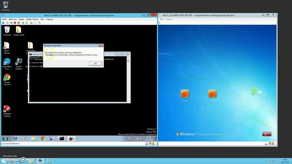Screen dimensions: 292x164
Task: Open Windows Media Player from VM taskbar
Action: click(x=24, y=138)
